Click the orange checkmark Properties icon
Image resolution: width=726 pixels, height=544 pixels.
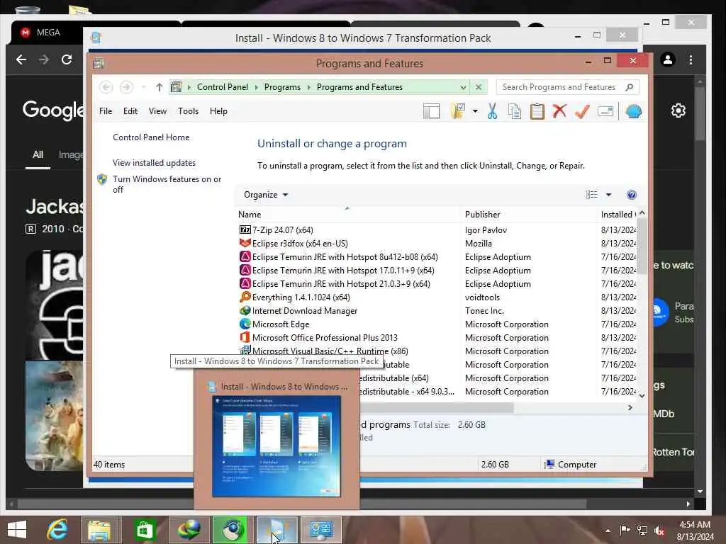[583, 111]
